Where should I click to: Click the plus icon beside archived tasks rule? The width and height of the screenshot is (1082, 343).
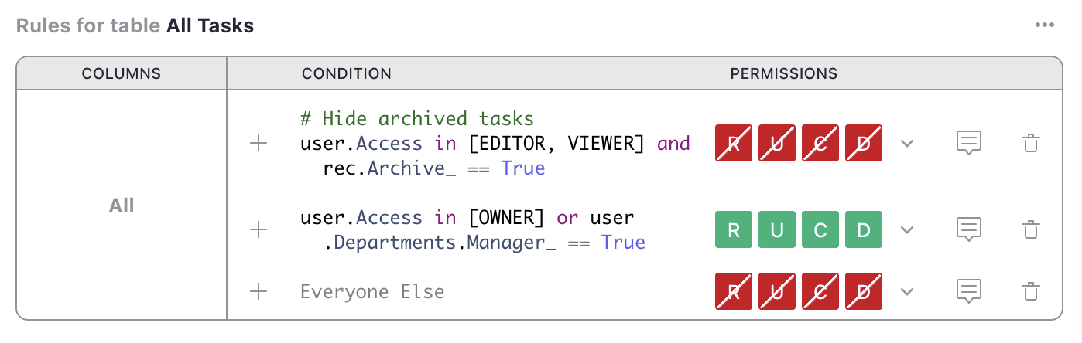(x=259, y=144)
